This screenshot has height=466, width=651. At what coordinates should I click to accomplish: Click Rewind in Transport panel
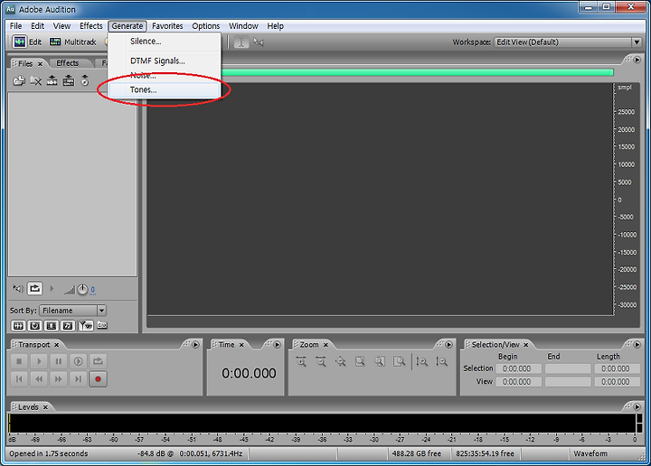coord(39,379)
